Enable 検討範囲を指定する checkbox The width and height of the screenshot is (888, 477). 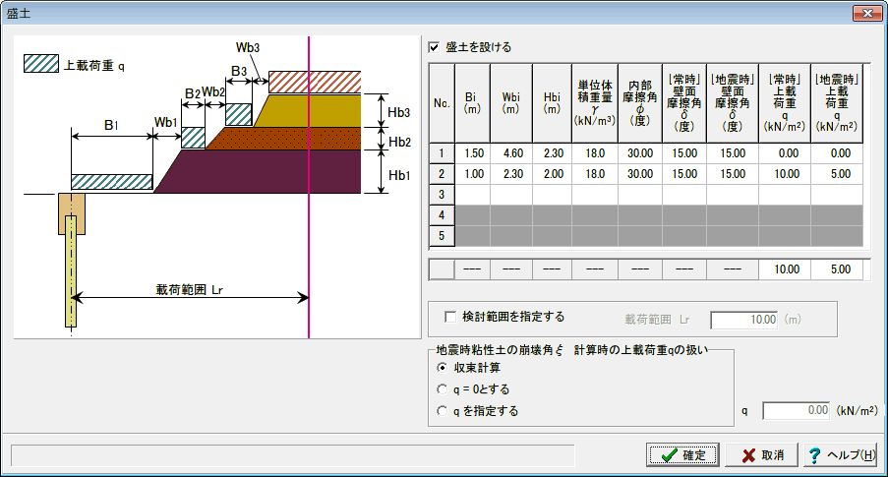[x=450, y=318]
